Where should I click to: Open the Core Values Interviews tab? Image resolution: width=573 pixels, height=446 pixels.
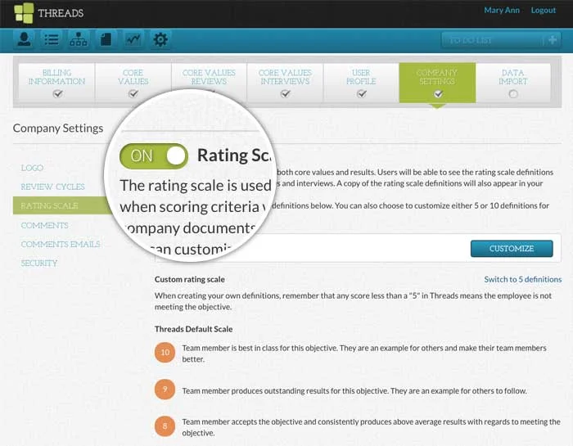(x=285, y=83)
